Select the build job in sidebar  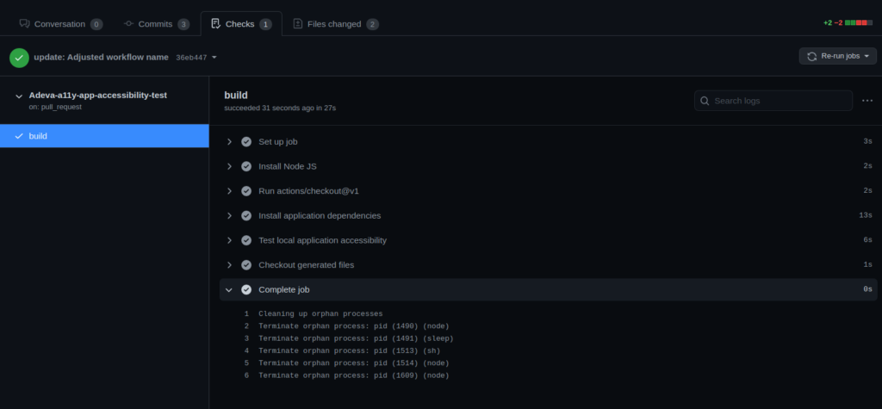104,136
